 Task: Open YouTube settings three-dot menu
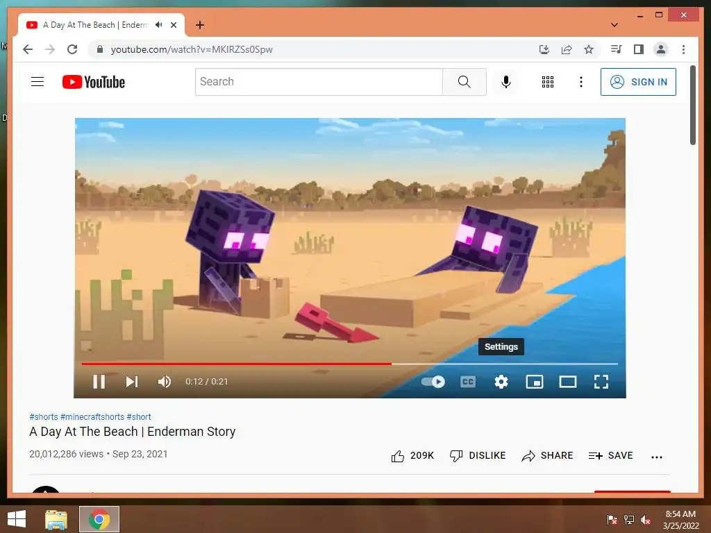click(x=581, y=82)
